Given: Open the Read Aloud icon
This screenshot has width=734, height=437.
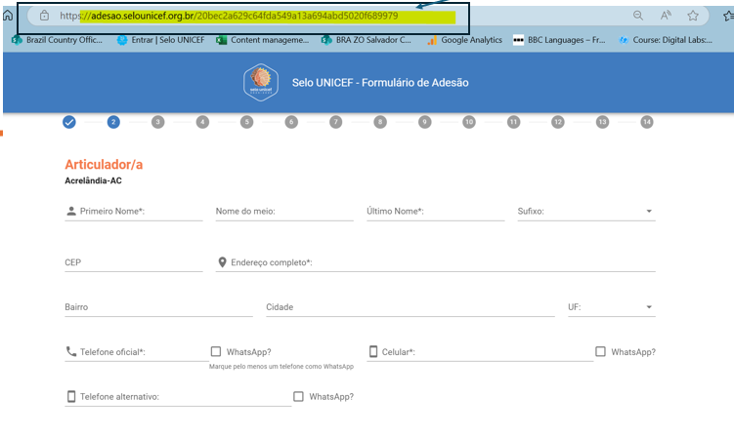Looking at the screenshot, I should [666, 16].
